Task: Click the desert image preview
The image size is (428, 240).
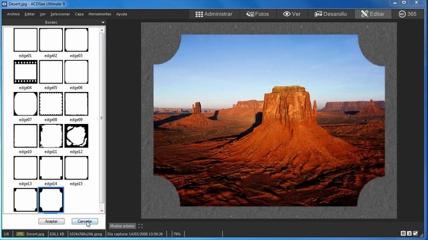Action: click(269, 120)
